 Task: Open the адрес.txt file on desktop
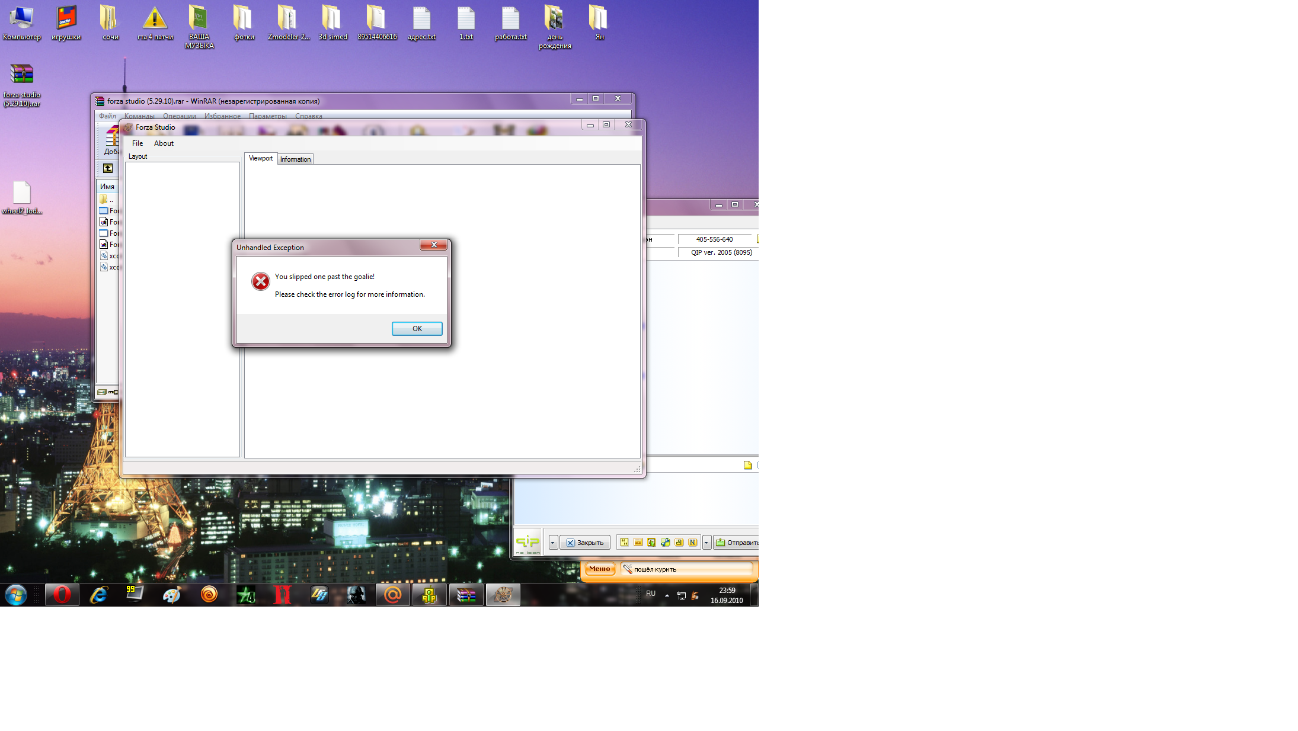(x=421, y=24)
